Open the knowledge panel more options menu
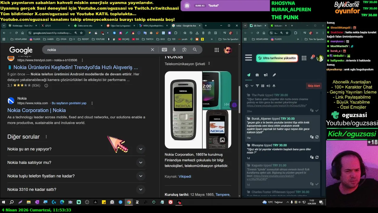The height and width of the screenshot is (213, 378). pyautogui.click(x=209, y=64)
